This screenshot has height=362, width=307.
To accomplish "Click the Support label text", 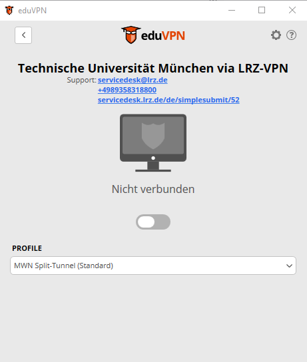I will pos(81,80).
